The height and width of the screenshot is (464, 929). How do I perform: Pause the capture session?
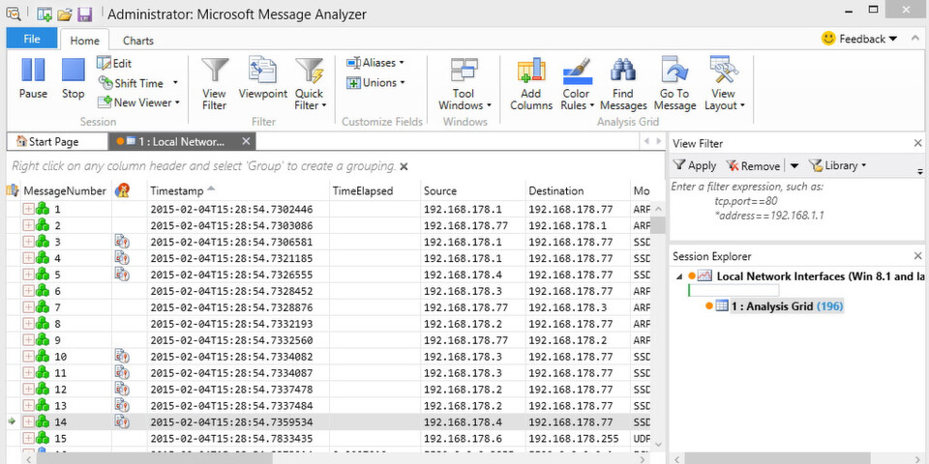(33, 78)
